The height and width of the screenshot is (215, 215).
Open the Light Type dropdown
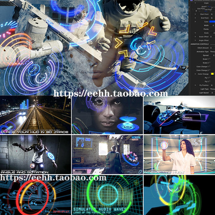coord(212,89)
